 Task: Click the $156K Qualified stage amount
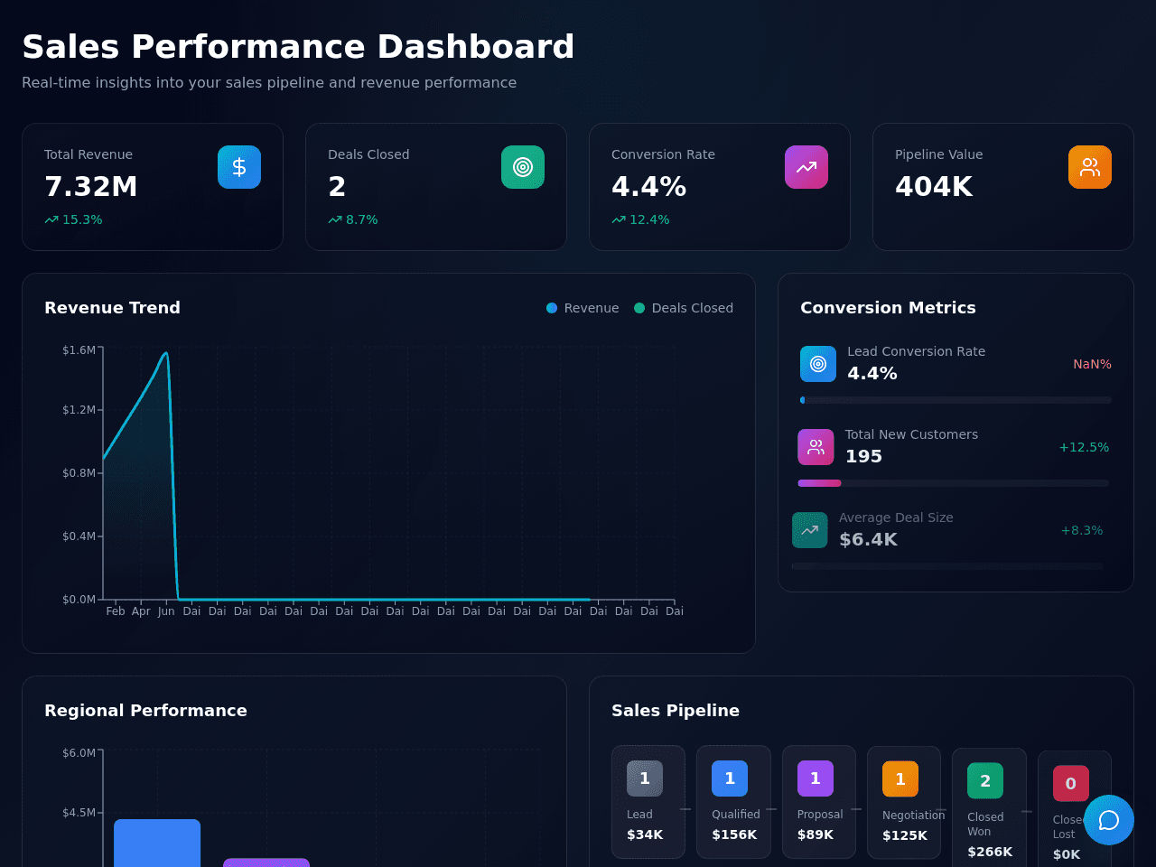point(734,834)
